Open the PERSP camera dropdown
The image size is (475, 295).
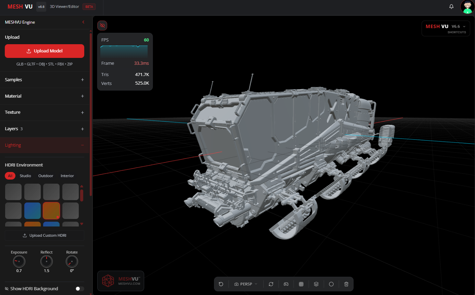point(246,284)
